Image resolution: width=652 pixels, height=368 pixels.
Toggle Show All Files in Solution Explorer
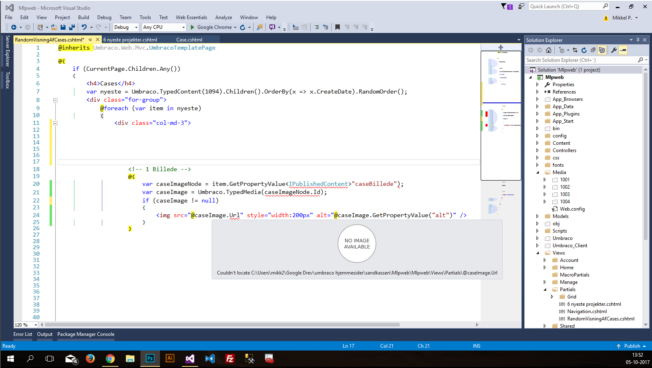(602, 50)
